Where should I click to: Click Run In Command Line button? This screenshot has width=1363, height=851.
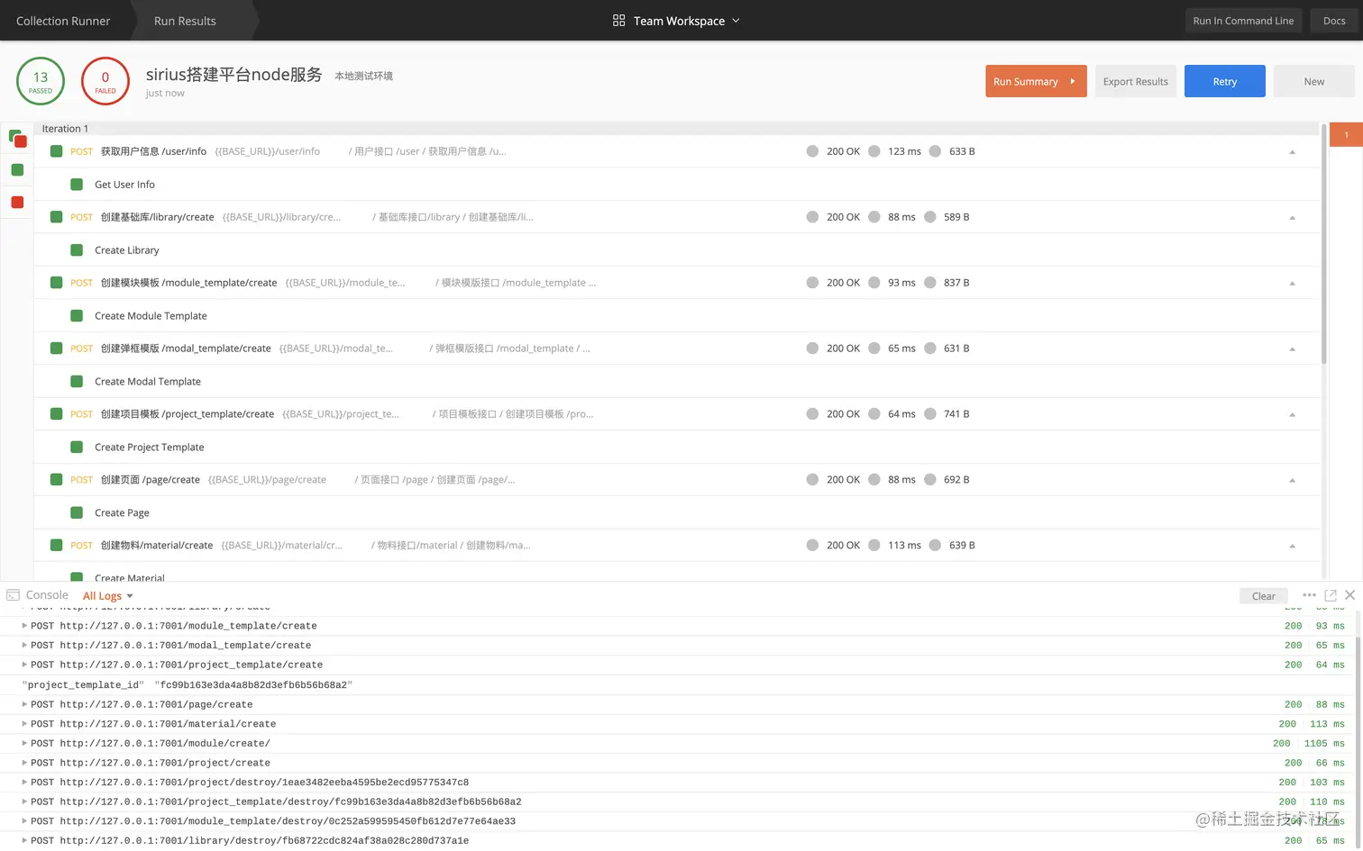pyautogui.click(x=1243, y=21)
